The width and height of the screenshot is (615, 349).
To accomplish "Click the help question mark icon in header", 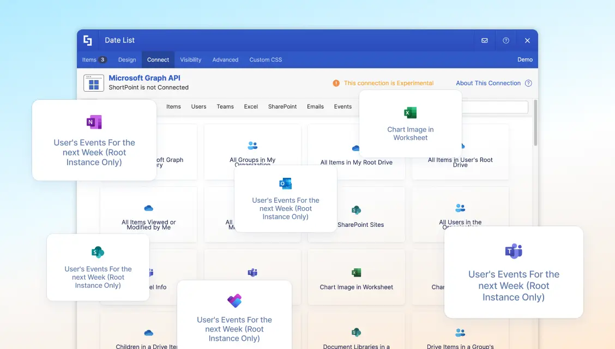I will tap(506, 40).
